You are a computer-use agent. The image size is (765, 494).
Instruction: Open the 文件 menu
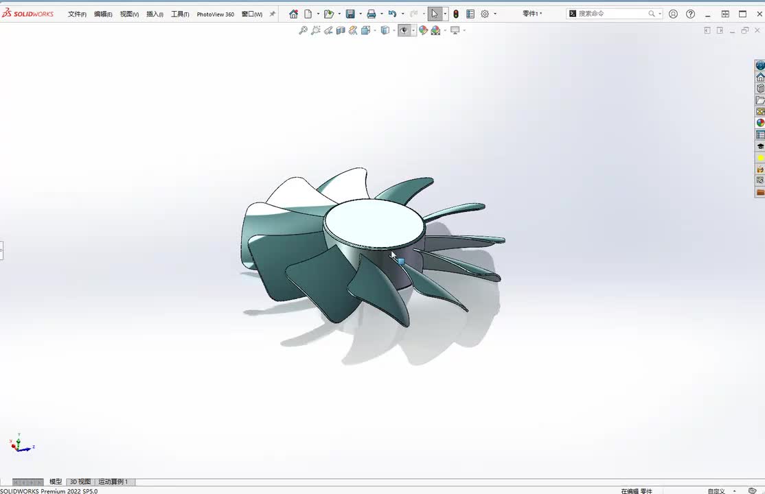pos(77,14)
